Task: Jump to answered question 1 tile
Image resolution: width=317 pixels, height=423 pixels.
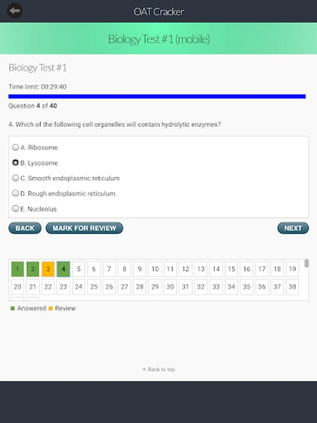Action: (x=17, y=269)
